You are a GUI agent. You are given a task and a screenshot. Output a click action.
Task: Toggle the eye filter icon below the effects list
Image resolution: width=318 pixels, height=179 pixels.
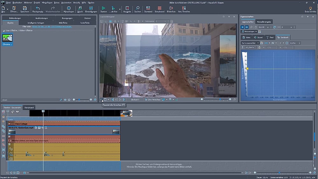coord(65,100)
